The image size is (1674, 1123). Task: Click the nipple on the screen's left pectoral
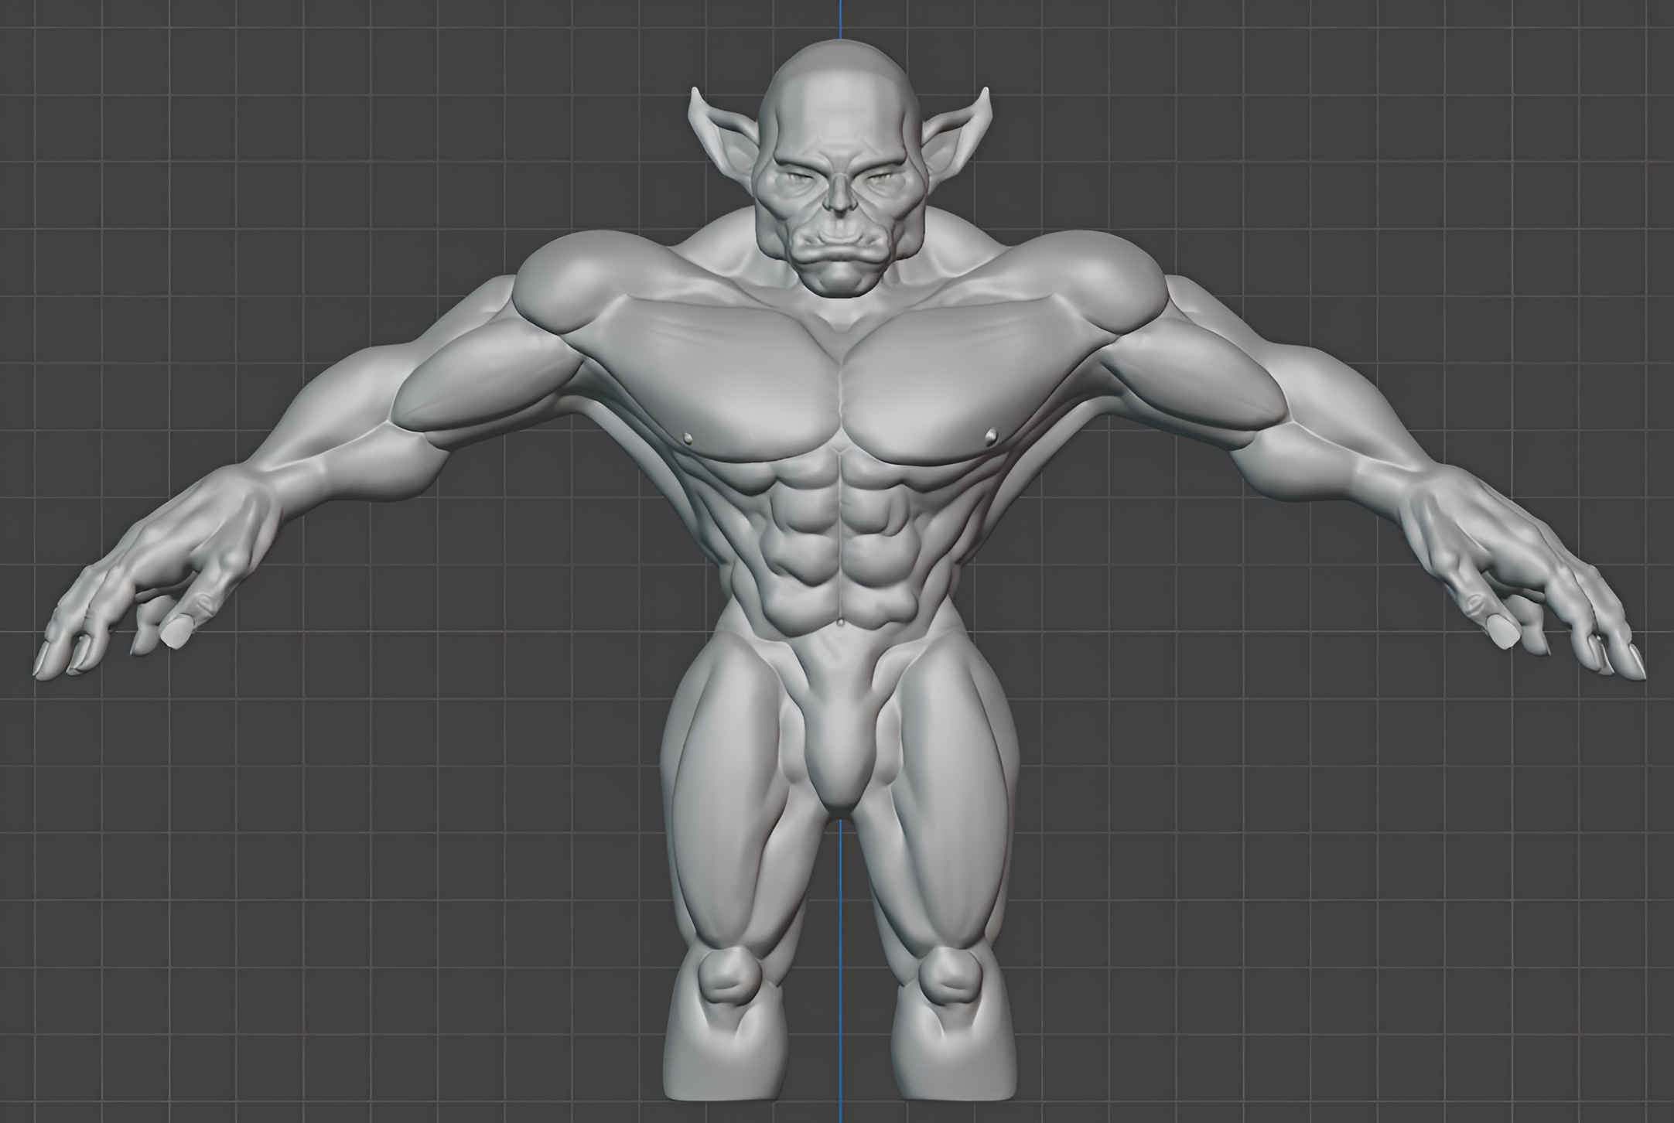(688, 439)
